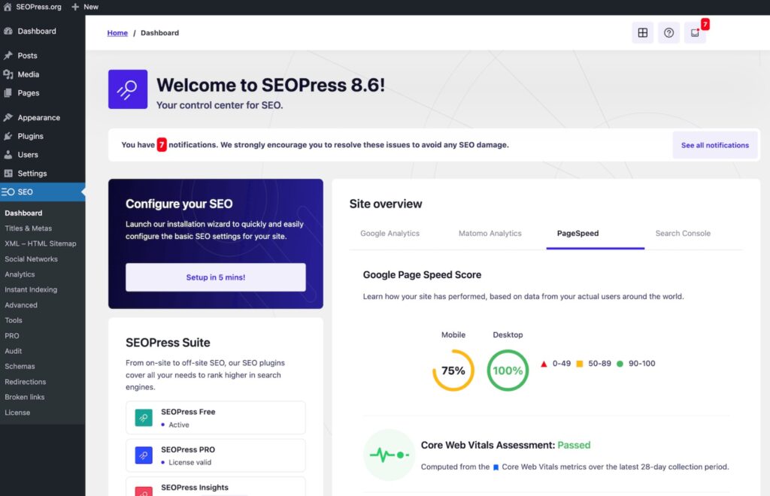Viewport: 770px width, 496px height.
Task: Click the SEOPress PRO product icon
Action: [x=144, y=455]
